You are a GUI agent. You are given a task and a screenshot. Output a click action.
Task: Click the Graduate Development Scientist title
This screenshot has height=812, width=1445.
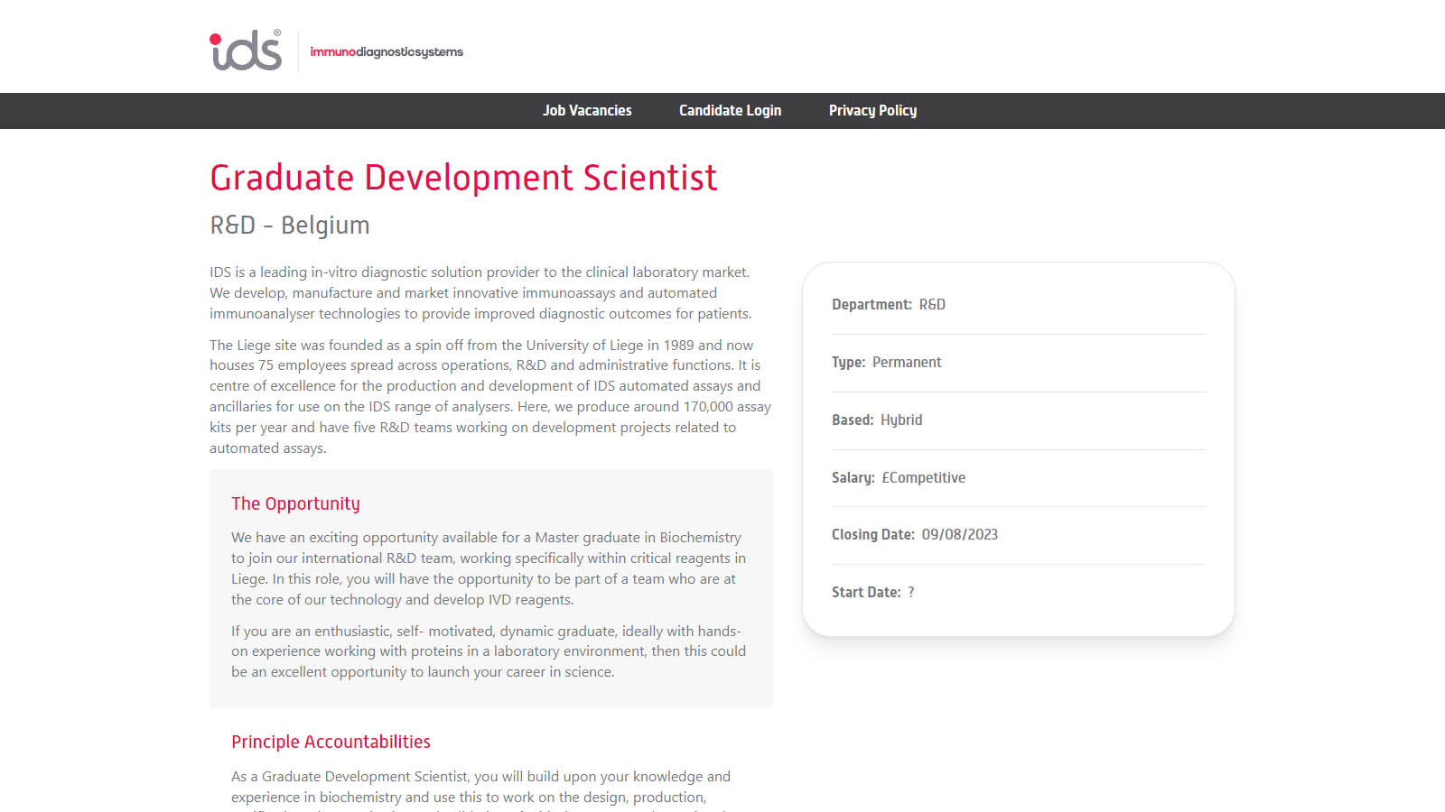[463, 178]
